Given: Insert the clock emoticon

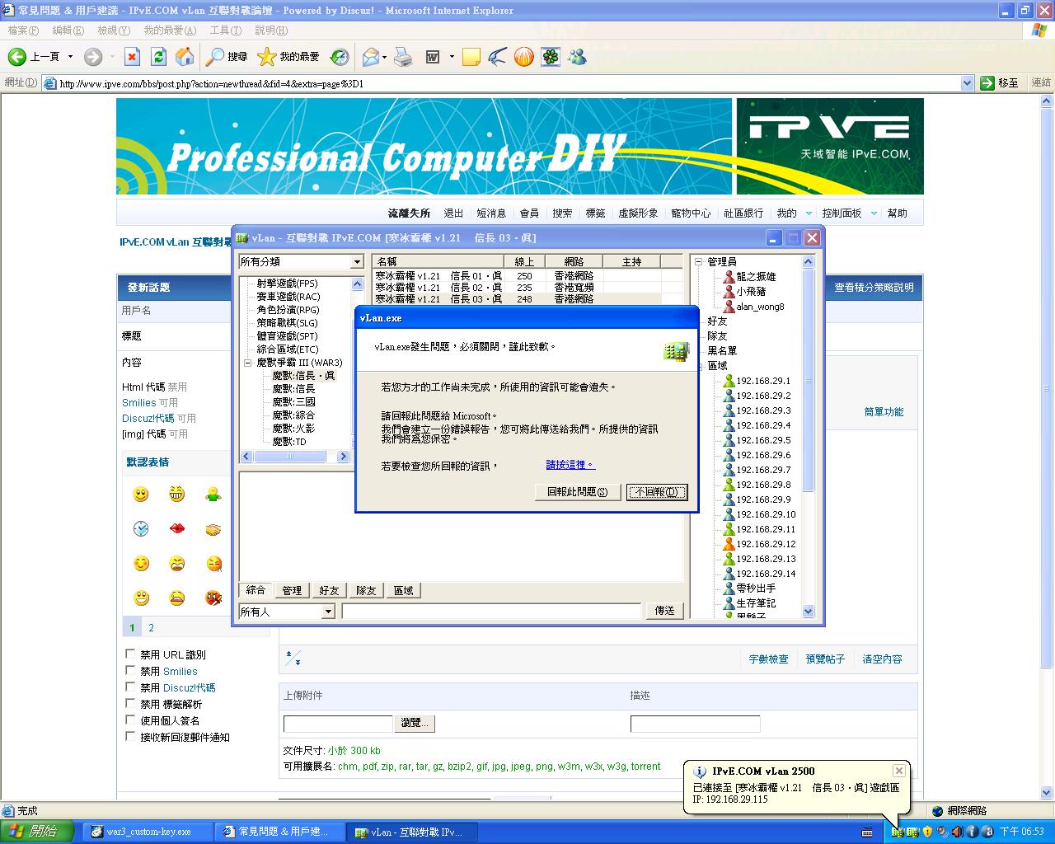Looking at the screenshot, I should pyautogui.click(x=141, y=528).
